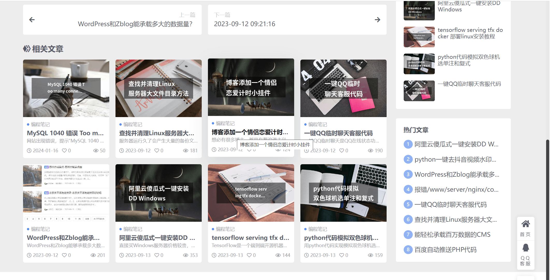Image resolution: width=550 pixels, height=280 pixels.
Task: Open next post dated 2023-09-12 09:21:16
Action: point(244,24)
